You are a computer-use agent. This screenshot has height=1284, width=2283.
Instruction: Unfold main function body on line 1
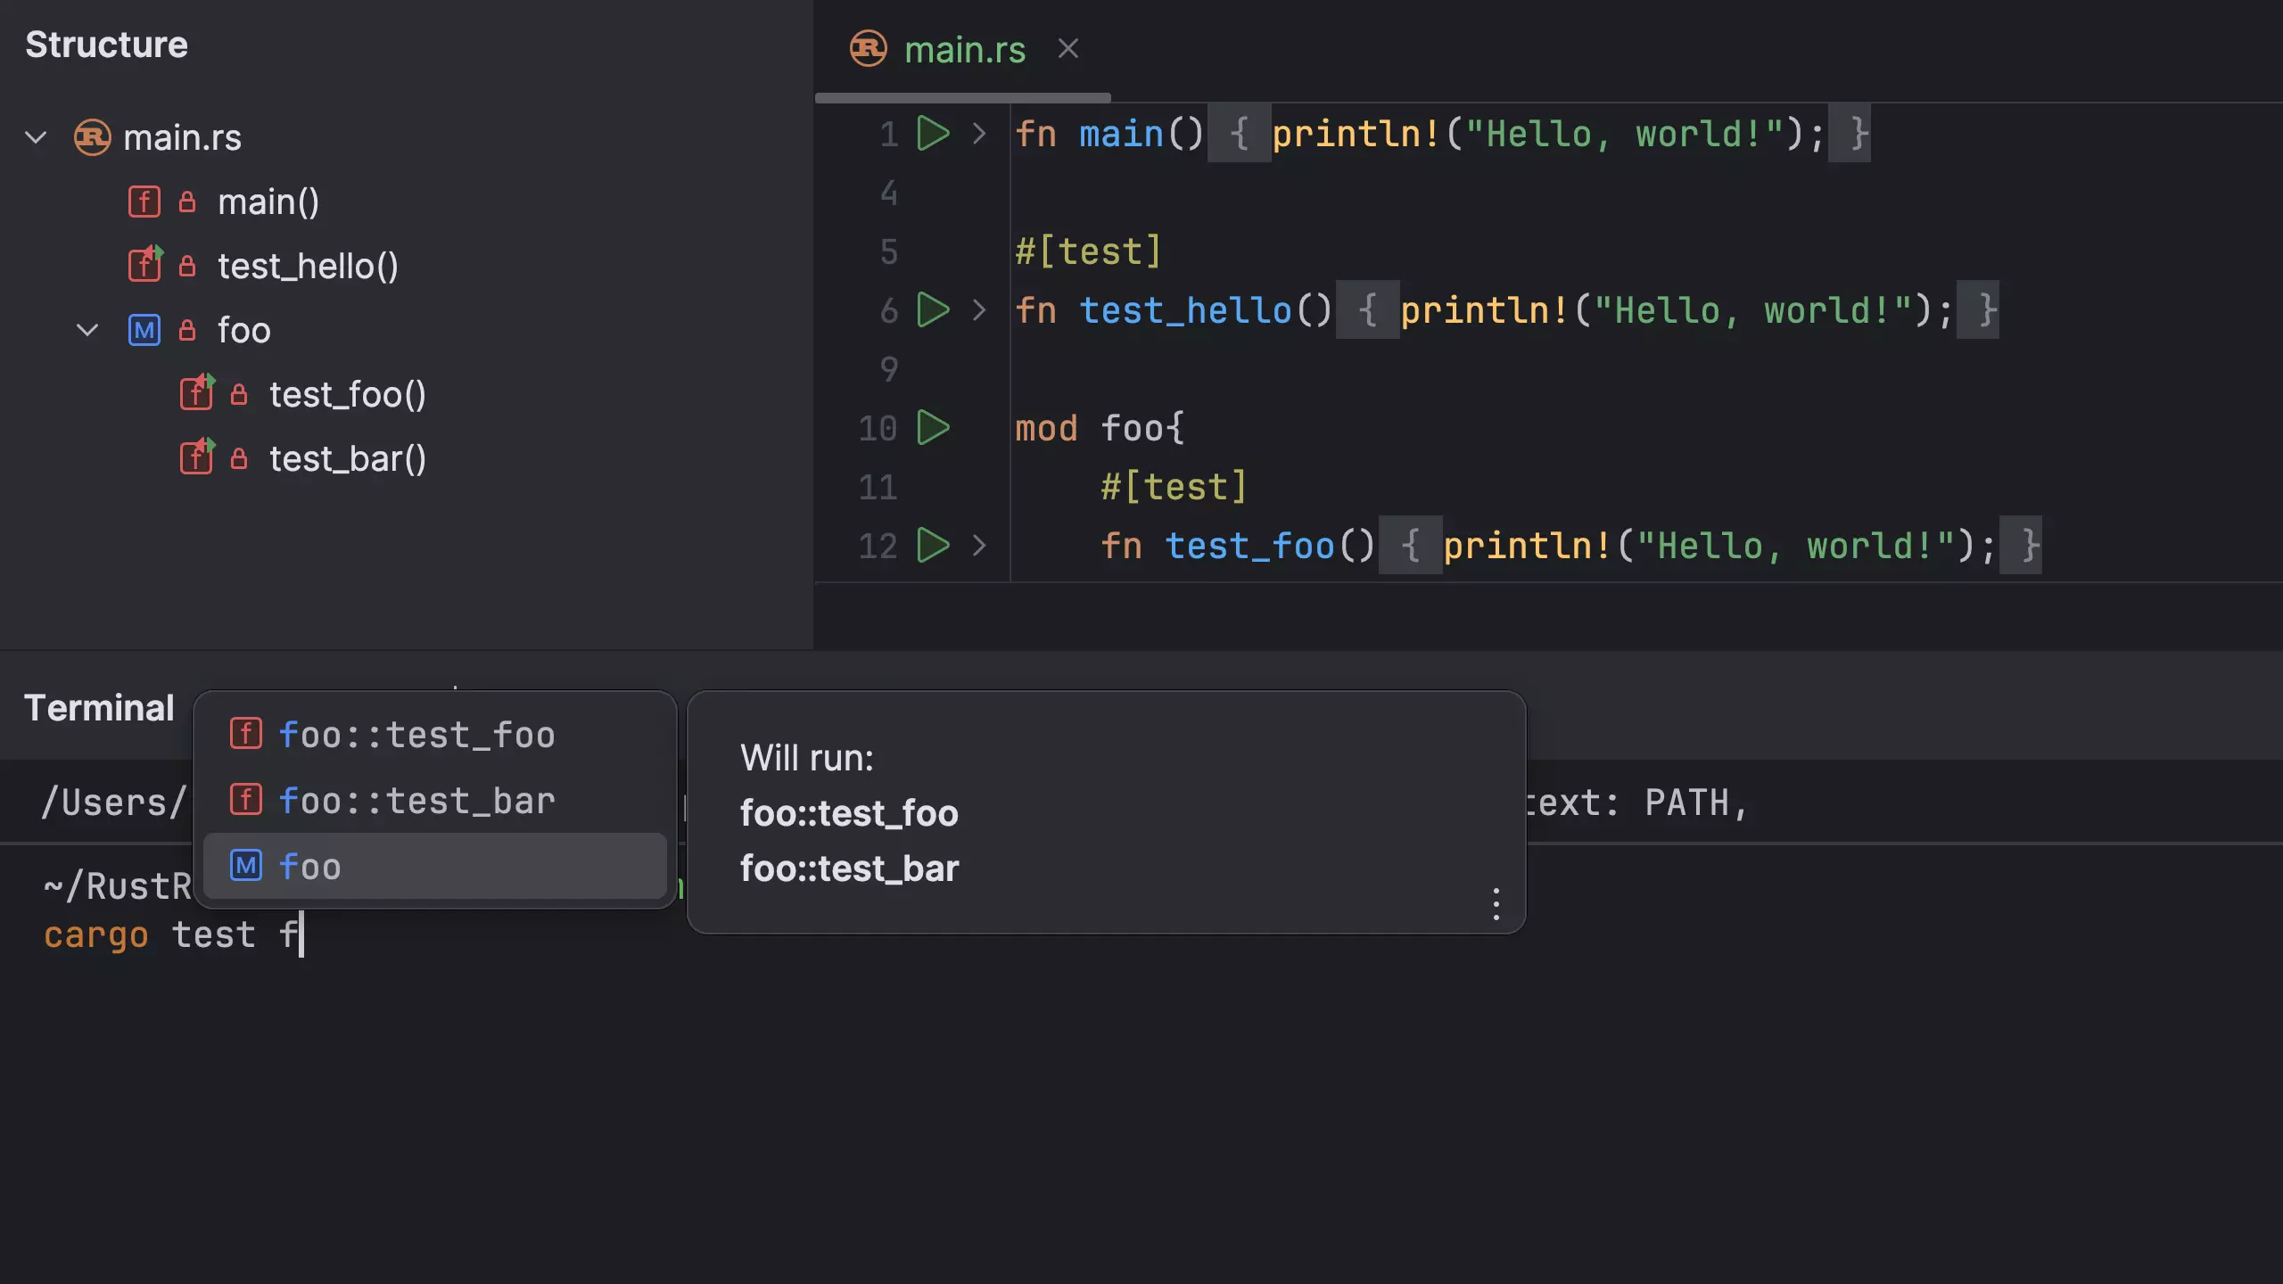pyautogui.click(x=979, y=134)
